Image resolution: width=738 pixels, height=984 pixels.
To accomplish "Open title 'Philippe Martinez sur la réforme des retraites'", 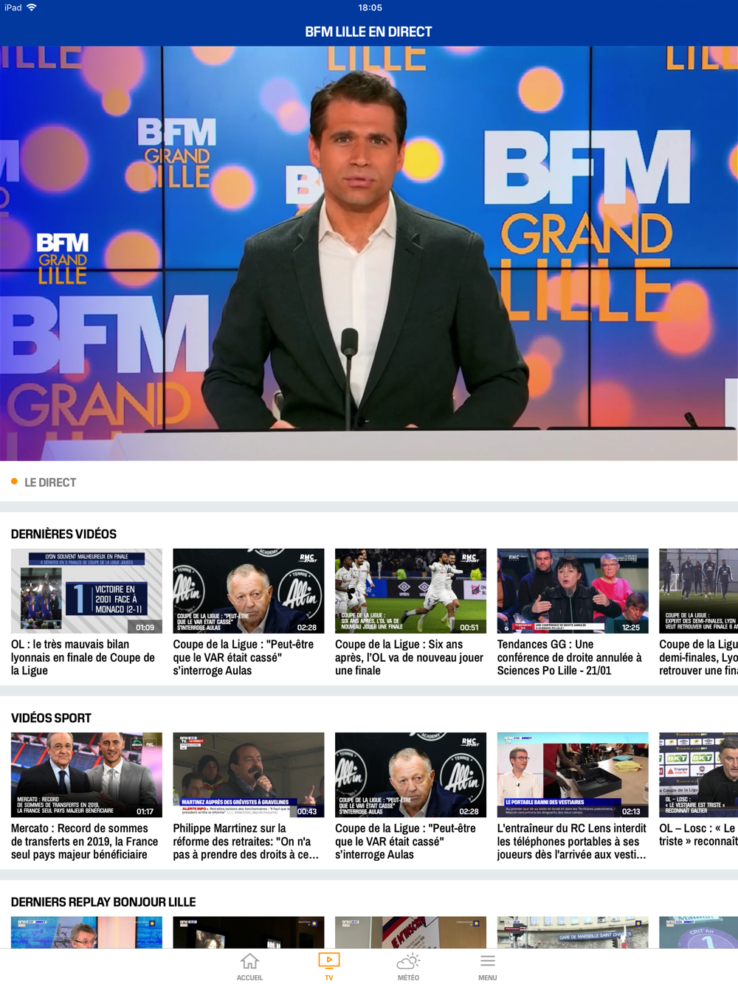I will (x=246, y=841).
